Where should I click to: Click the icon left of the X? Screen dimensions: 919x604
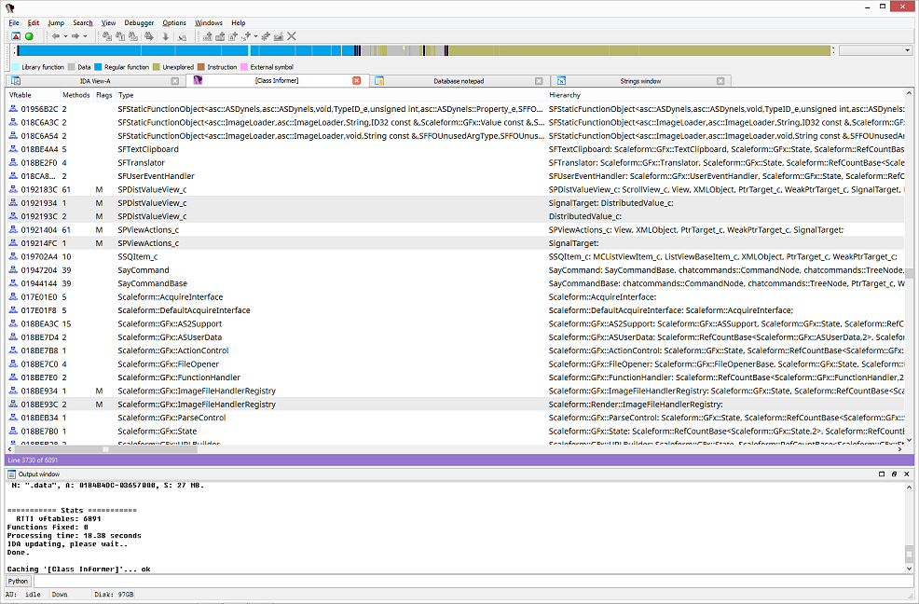279,36
